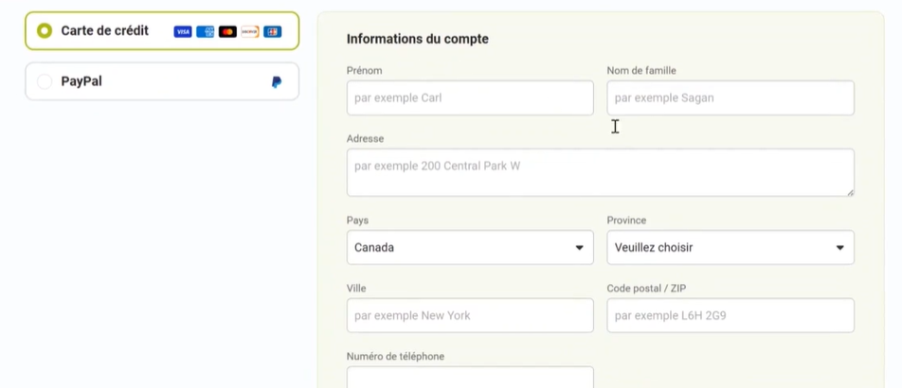This screenshot has width=902, height=388.
Task: Click inside the Adresse text area
Action: (600, 172)
